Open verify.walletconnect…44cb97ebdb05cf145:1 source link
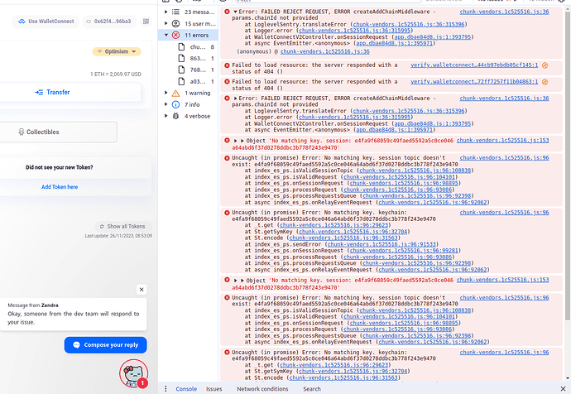The image size is (571, 394). 474,65
